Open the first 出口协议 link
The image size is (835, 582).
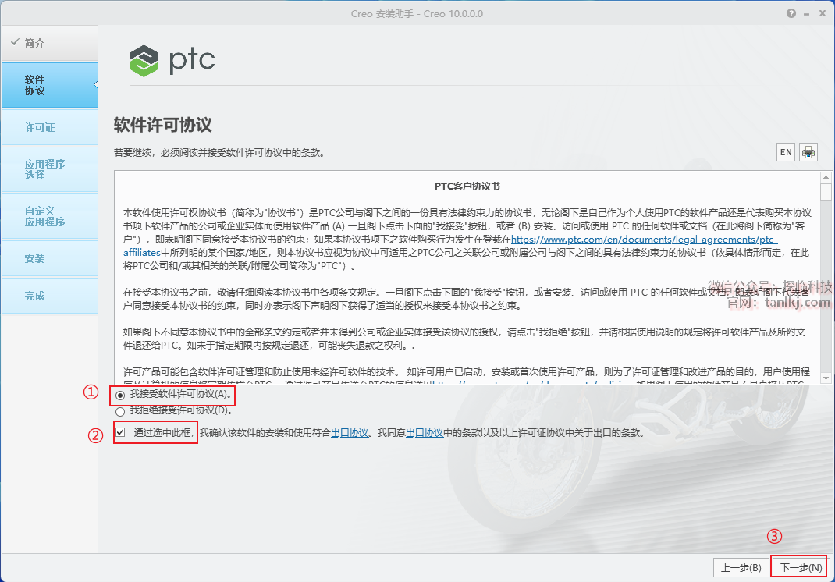(x=350, y=433)
